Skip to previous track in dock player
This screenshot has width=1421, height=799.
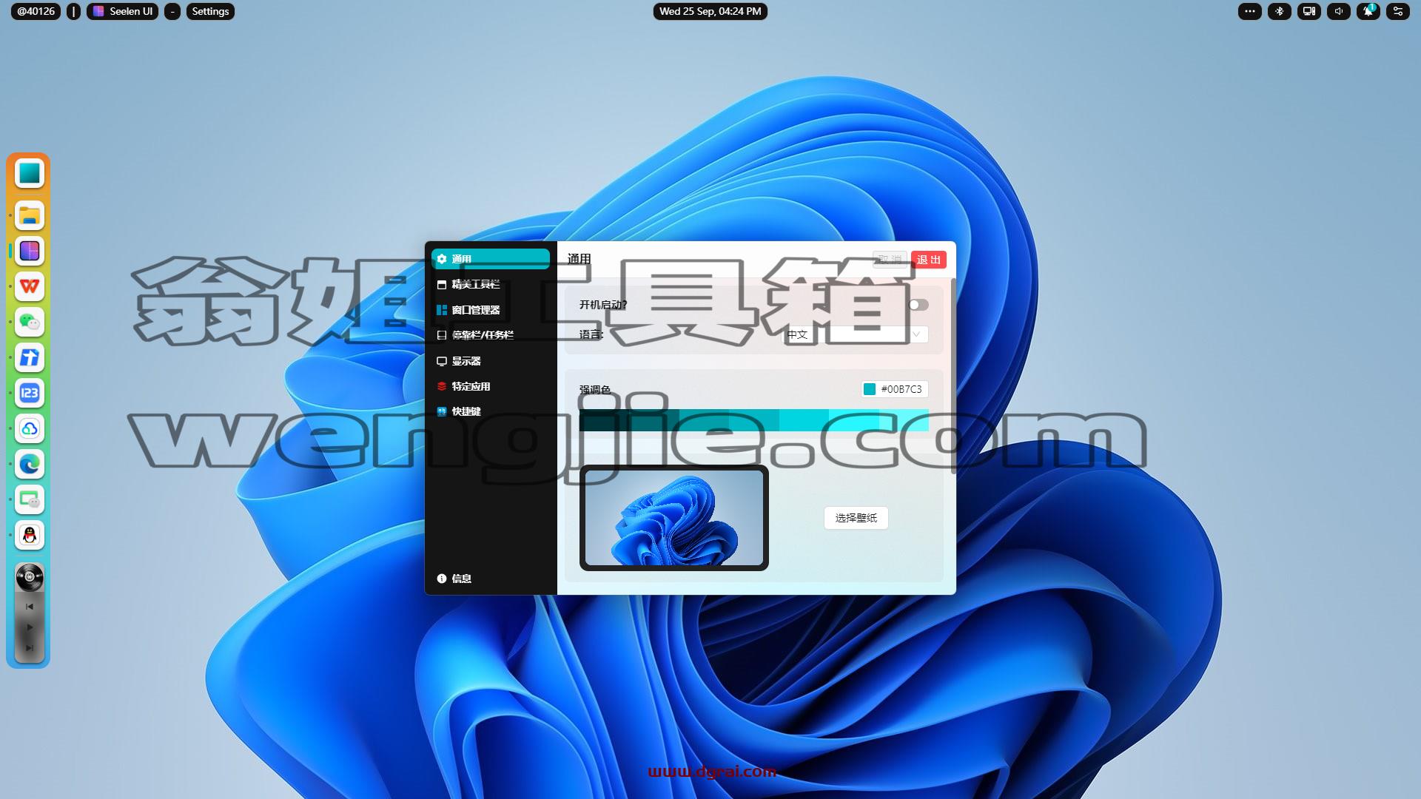click(30, 607)
